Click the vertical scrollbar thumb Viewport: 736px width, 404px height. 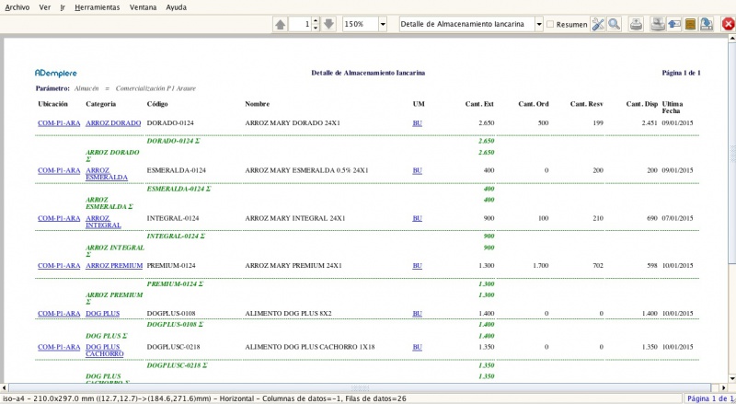(731, 153)
